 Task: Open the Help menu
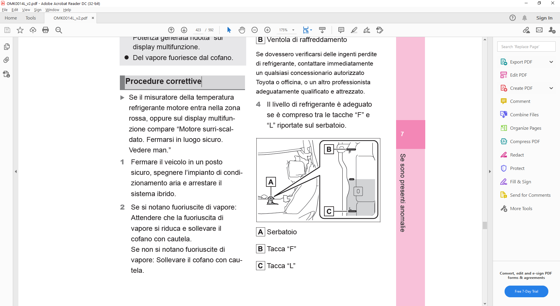click(67, 10)
